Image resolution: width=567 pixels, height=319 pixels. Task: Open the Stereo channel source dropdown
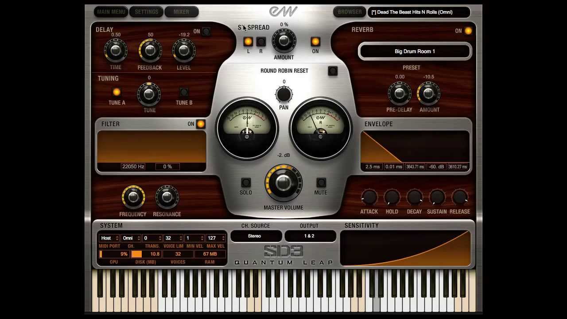256,236
